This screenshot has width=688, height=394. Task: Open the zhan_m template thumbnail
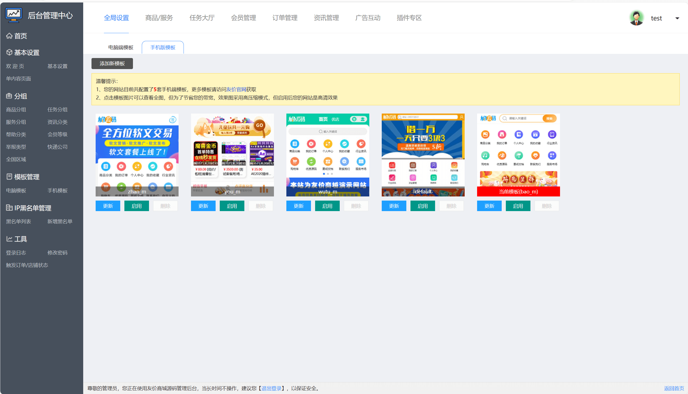(137, 155)
